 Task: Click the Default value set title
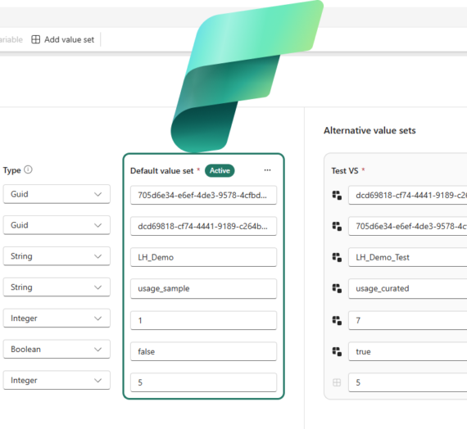coord(162,171)
